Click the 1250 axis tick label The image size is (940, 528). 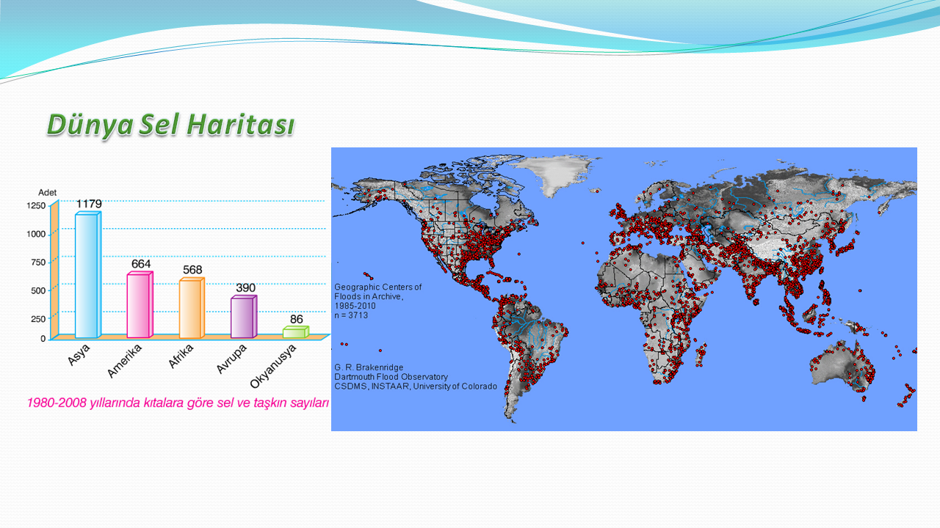pyautogui.click(x=36, y=206)
